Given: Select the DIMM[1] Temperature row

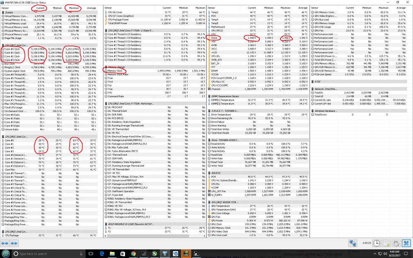Looking at the screenshot, I should [258, 100].
